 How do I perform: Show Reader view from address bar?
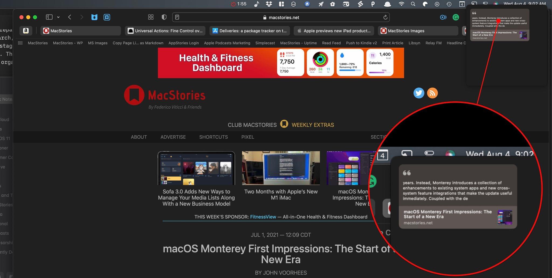coord(177,17)
